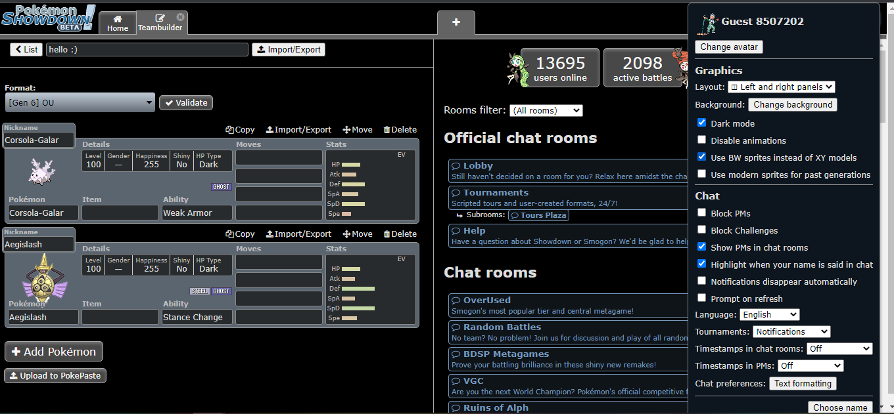Viewport: 894px width, 414px height.
Task: Enable Disable animations checkbox
Action: tap(701, 140)
